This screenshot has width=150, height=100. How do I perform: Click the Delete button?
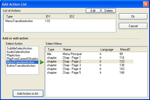[108, 11]
